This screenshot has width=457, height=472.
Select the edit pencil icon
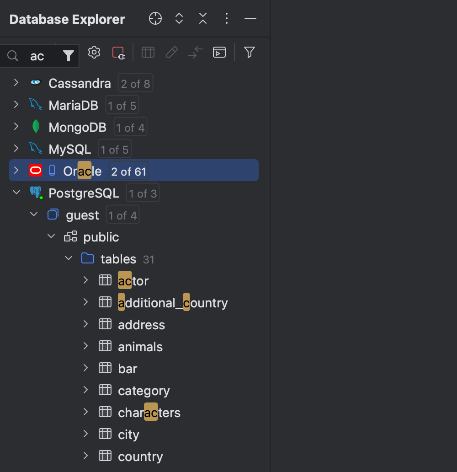[x=172, y=52]
